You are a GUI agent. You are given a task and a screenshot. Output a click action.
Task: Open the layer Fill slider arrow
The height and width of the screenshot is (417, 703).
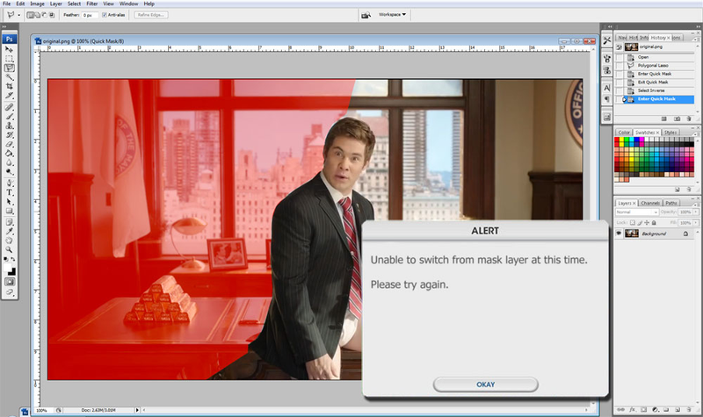coord(696,223)
